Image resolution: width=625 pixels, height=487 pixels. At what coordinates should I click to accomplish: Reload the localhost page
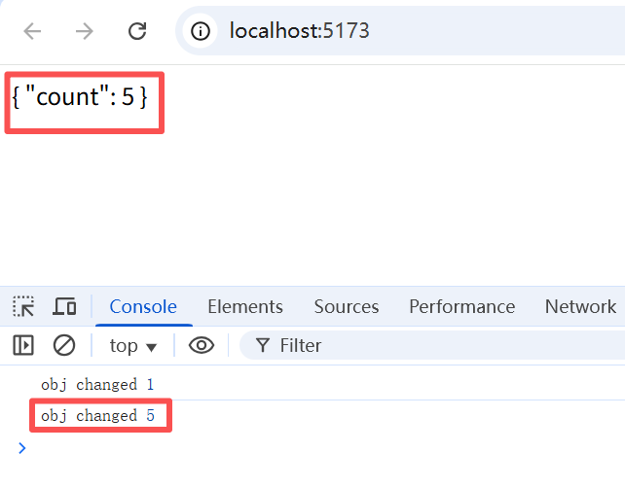point(137,31)
